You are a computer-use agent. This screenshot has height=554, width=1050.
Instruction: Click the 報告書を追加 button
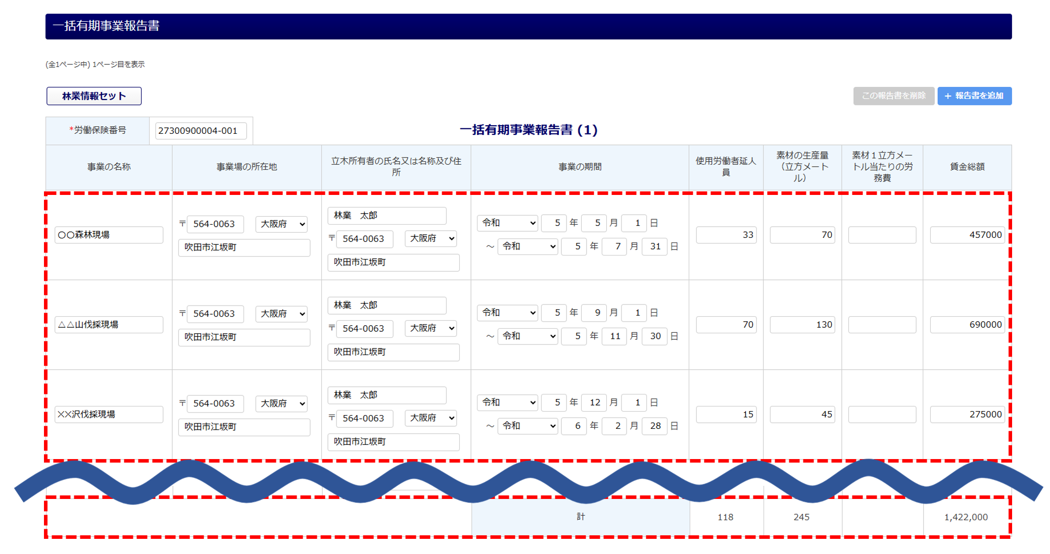pyautogui.click(x=974, y=96)
